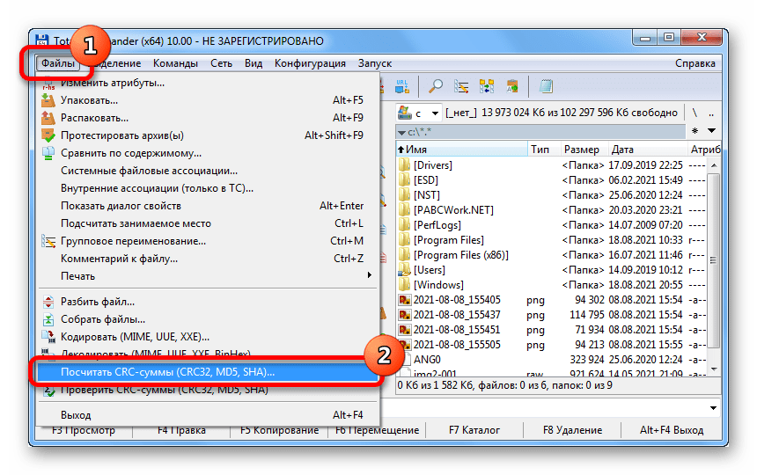Open the command line history dropdown arrow

713,408
